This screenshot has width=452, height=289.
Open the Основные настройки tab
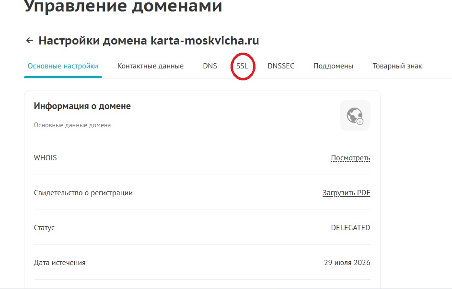(63, 66)
